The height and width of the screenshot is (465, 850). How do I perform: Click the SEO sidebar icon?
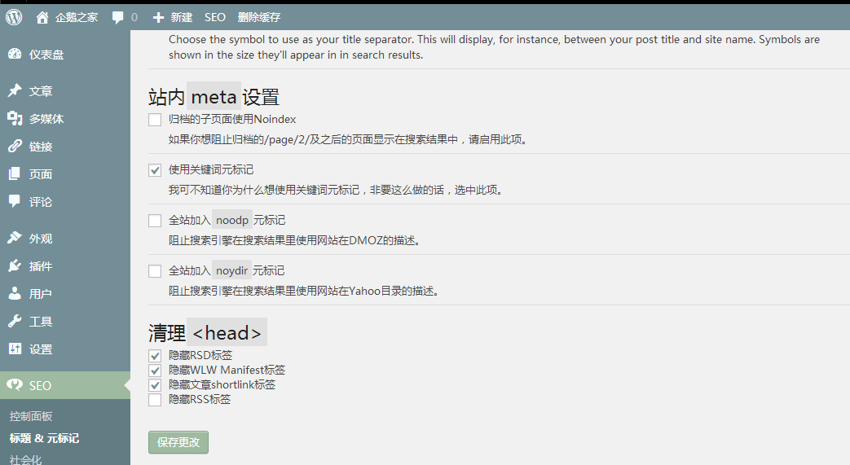point(15,385)
